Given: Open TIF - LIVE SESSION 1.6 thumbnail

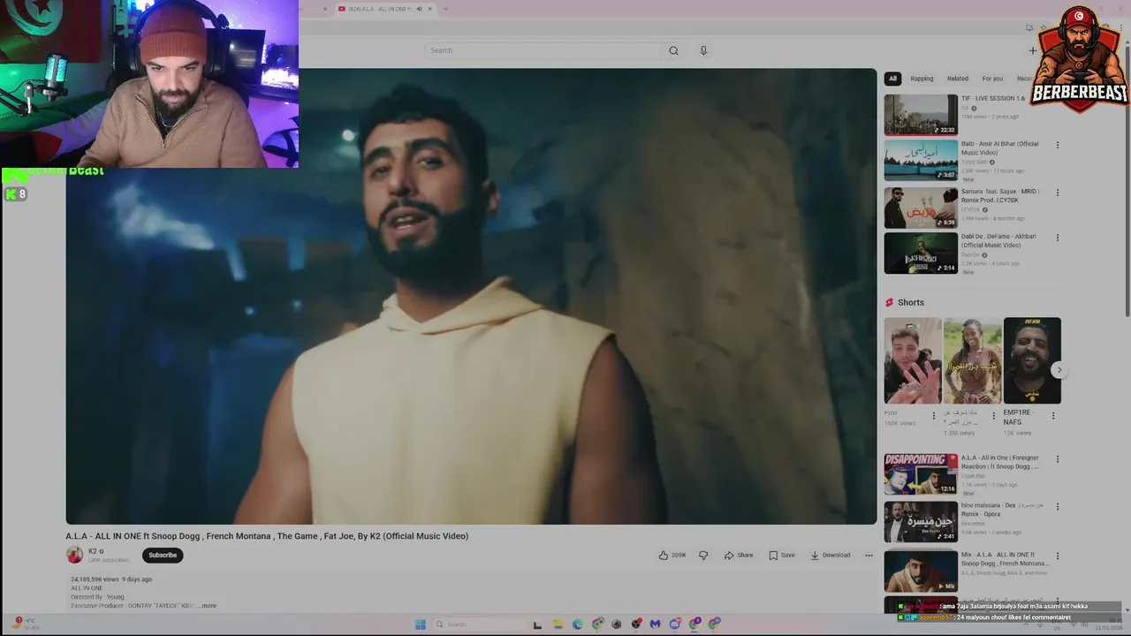Looking at the screenshot, I should [x=921, y=115].
